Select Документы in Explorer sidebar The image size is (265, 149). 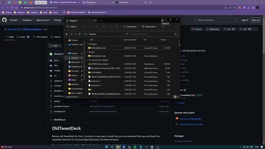74,62
